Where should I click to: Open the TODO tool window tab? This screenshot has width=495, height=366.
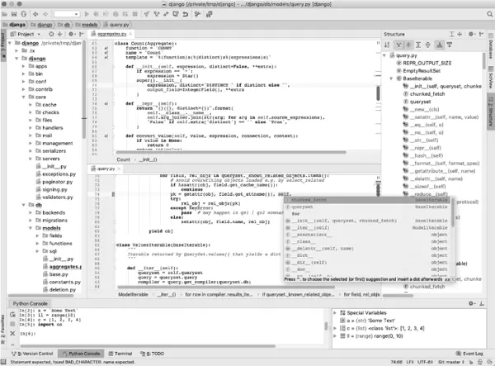152,354
